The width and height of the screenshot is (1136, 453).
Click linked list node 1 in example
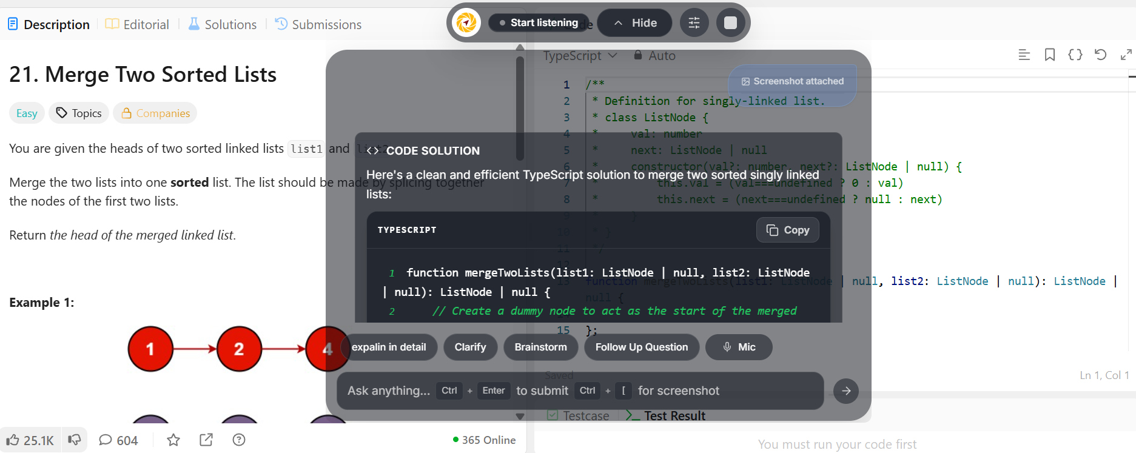[150, 349]
